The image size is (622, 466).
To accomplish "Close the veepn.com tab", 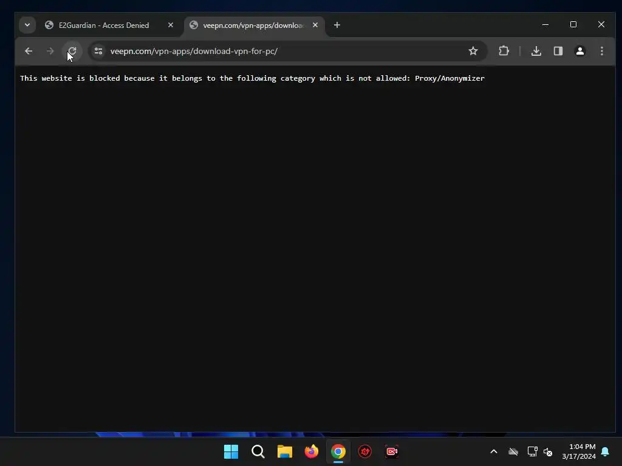I will (315, 25).
